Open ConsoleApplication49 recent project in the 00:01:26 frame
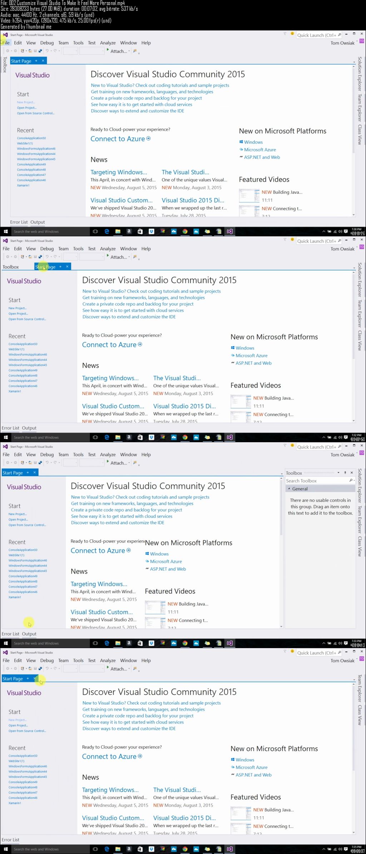 tap(31, 164)
